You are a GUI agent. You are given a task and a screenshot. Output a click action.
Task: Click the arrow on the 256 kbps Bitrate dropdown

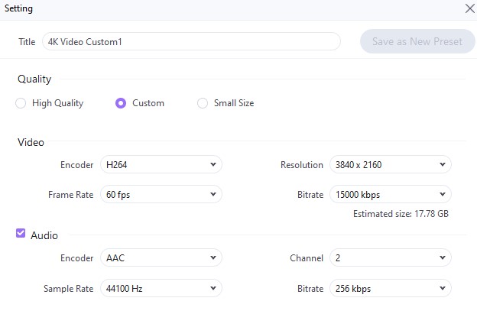[x=442, y=288]
